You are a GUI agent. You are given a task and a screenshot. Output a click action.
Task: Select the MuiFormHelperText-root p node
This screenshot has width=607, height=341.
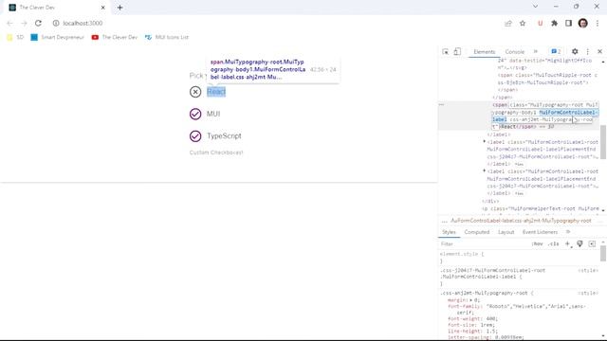point(541,208)
